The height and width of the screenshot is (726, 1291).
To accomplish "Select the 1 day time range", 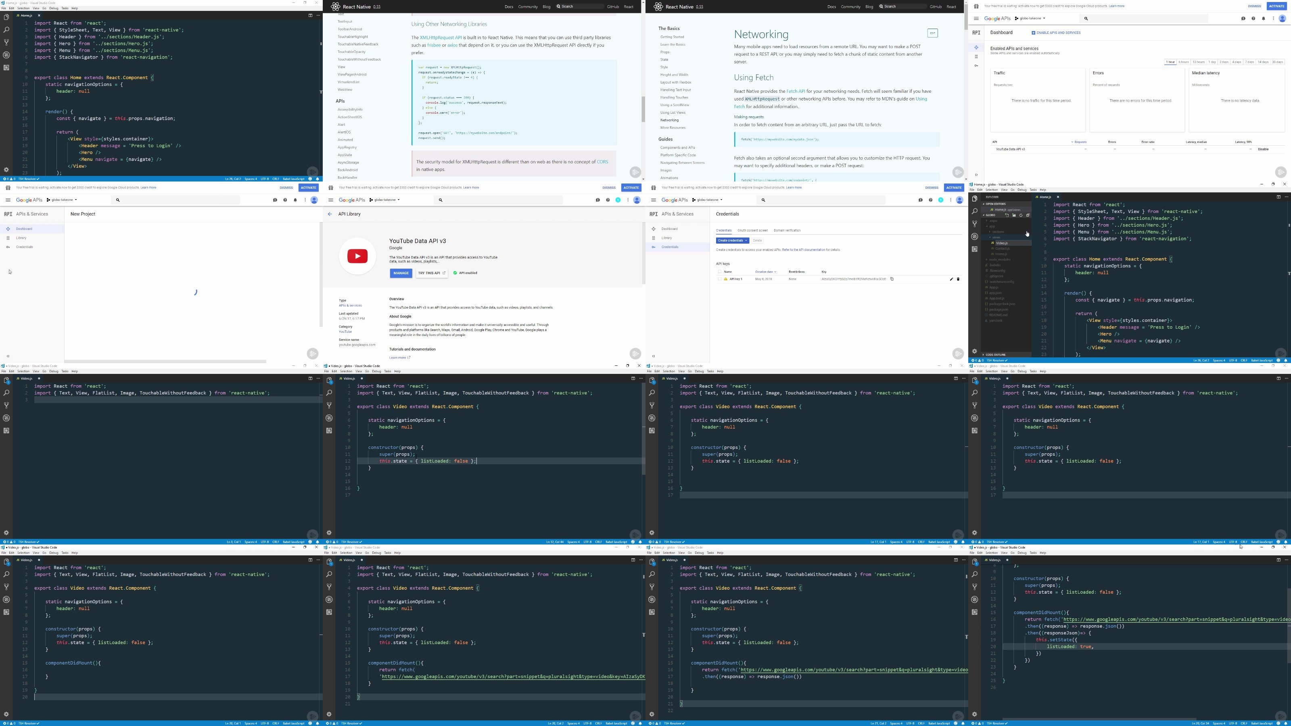I will 1212,62.
